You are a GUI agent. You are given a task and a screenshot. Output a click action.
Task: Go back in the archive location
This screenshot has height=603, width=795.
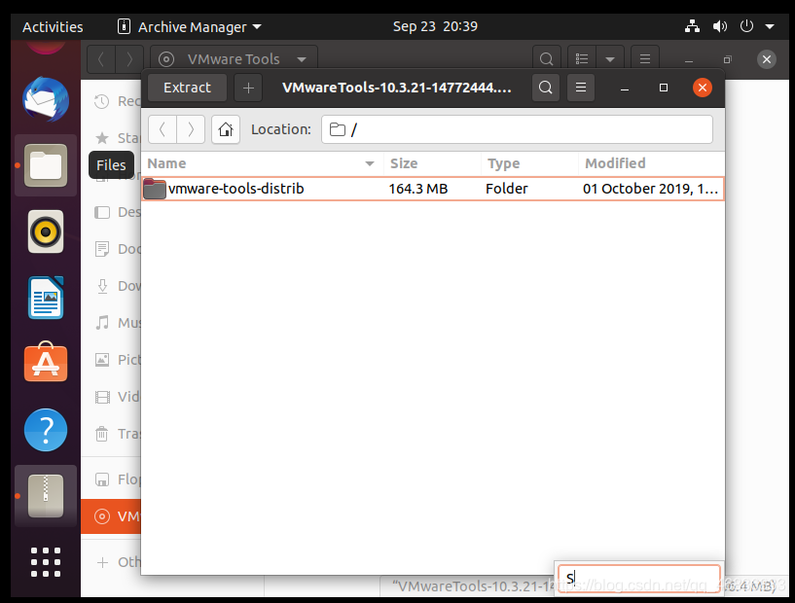pyautogui.click(x=163, y=129)
